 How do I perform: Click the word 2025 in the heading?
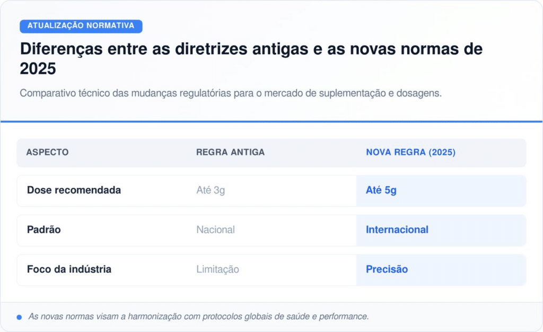[x=38, y=69]
